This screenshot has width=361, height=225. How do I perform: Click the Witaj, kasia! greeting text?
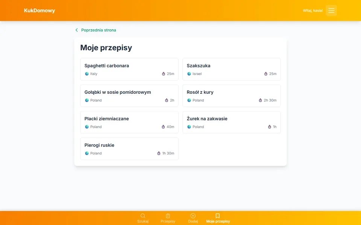click(312, 10)
